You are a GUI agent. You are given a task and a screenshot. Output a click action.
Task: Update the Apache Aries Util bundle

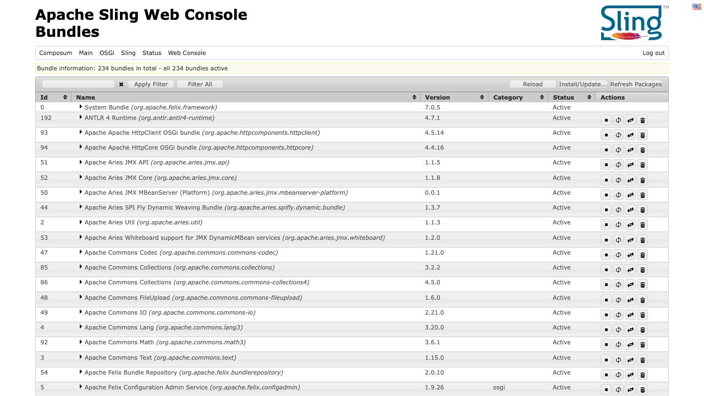point(630,224)
